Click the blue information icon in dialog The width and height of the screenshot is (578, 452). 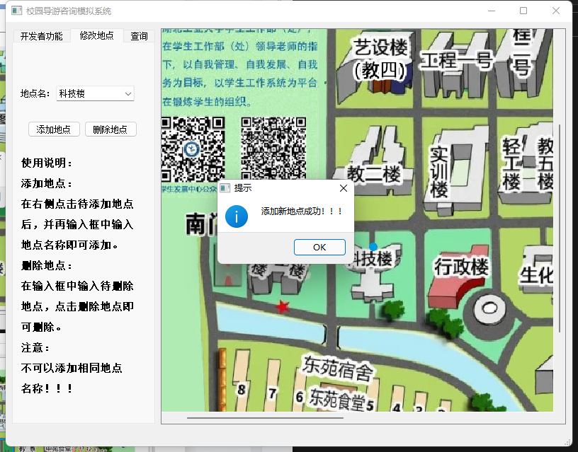(237, 216)
